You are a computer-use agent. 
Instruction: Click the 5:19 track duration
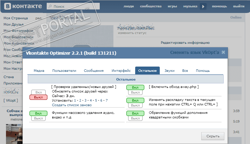click(x=236, y=122)
